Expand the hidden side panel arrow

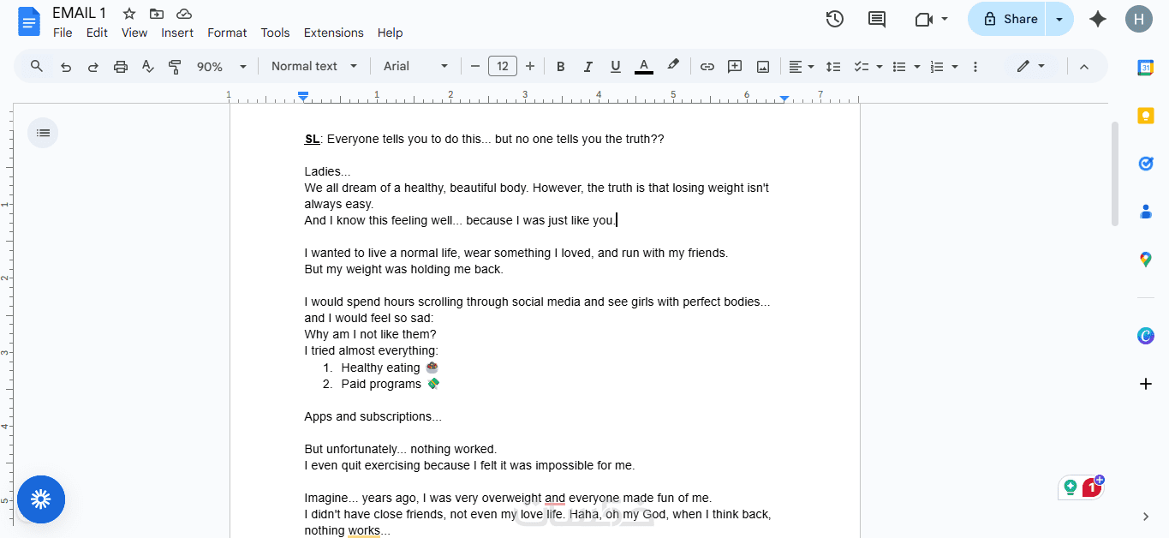tap(1146, 516)
